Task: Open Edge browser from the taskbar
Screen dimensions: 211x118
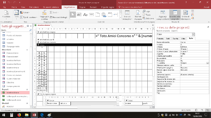Action: 42,115
